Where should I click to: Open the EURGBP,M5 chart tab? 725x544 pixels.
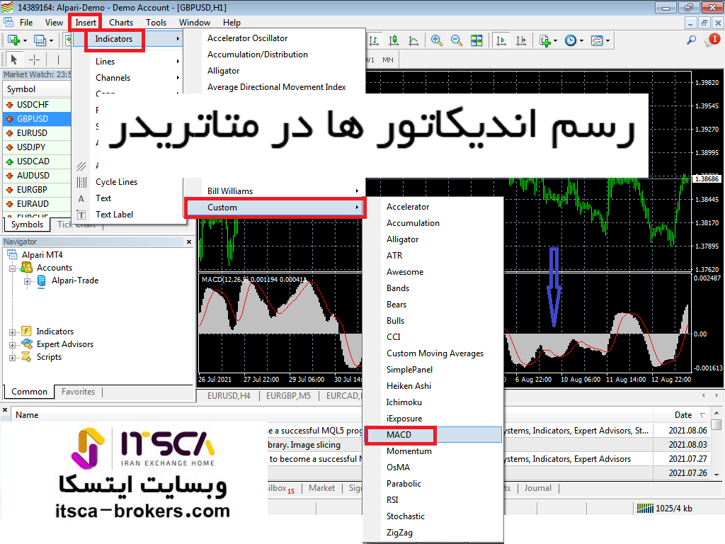click(288, 396)
